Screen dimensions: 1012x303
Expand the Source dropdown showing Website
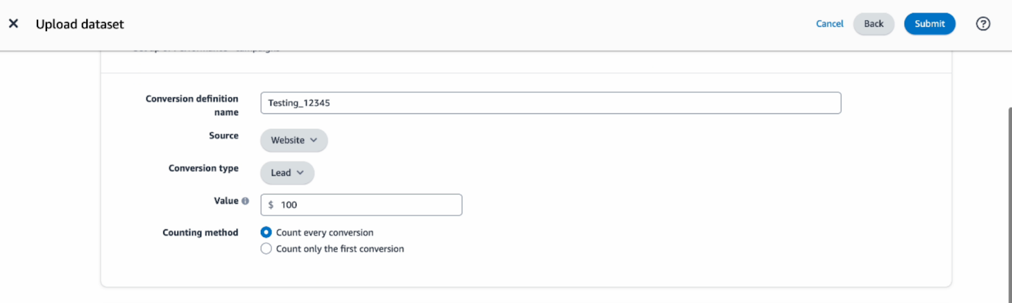[x=294, y=140]
